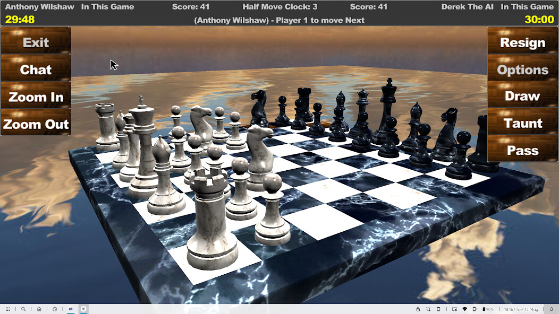559x314 pixels.
Task: Click the screenshot crop icon in the tray
Action: point(428,309)
